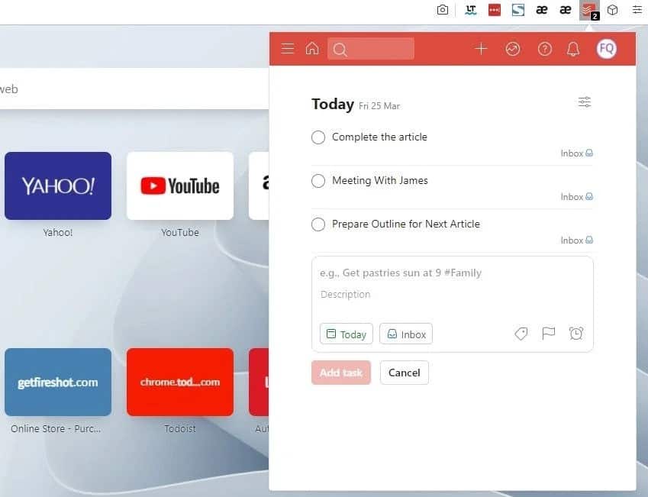Click the Todoist search field
Screen dimensions: 648x497
click(x=371, y=49)
